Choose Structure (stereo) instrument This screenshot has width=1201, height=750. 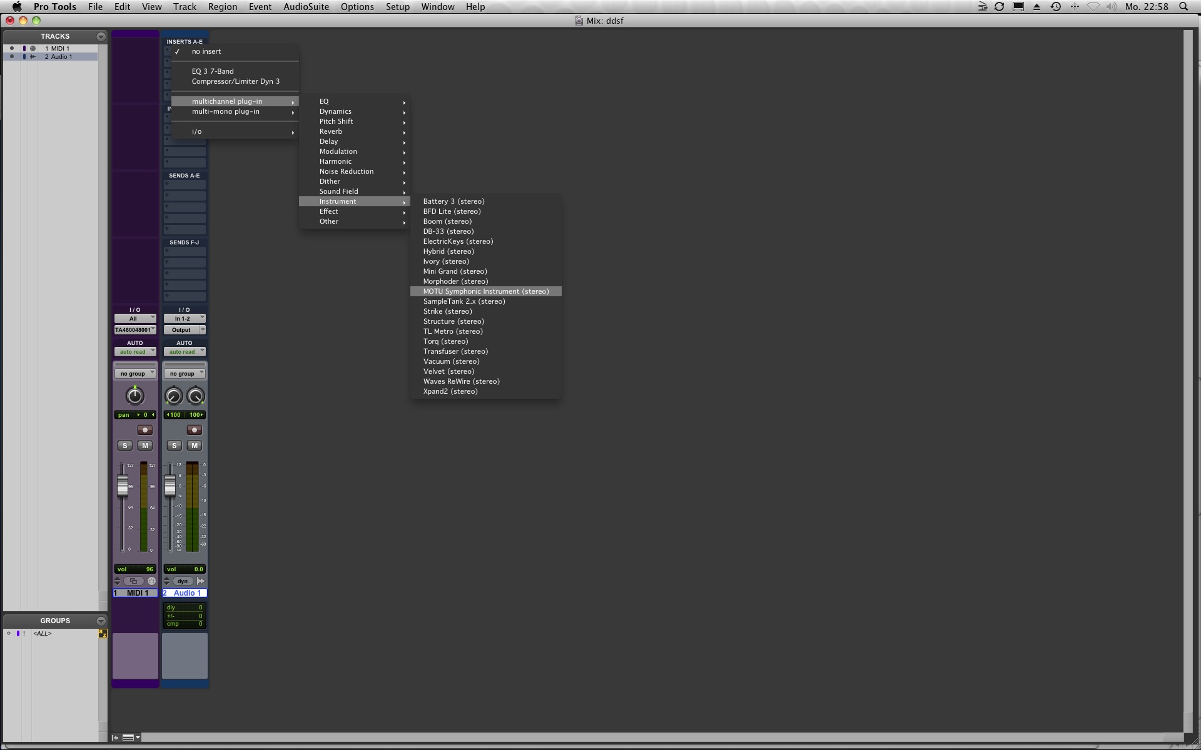click(486, 321)
